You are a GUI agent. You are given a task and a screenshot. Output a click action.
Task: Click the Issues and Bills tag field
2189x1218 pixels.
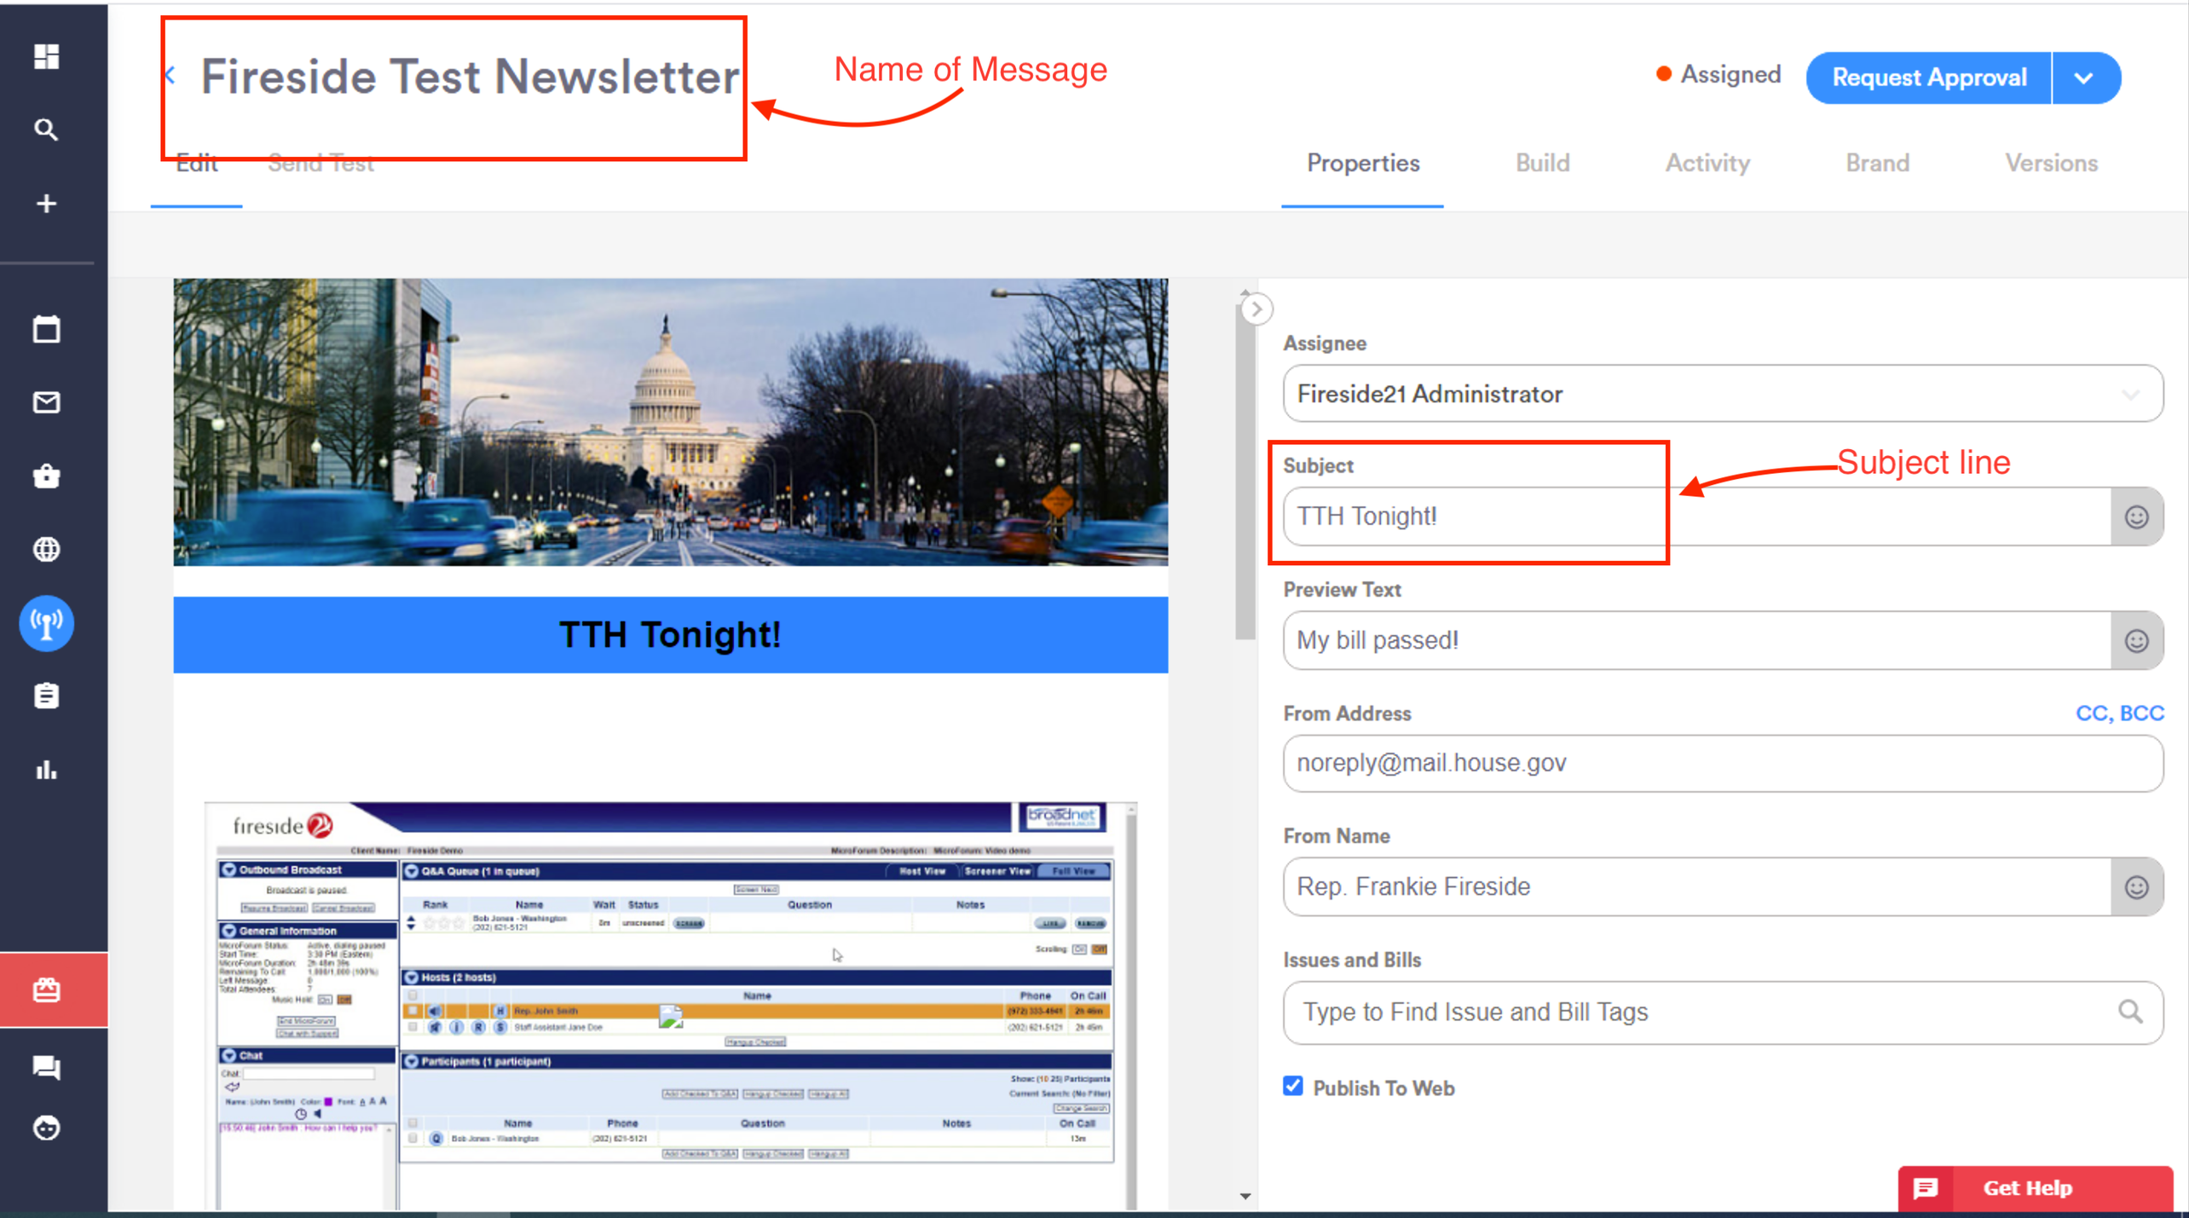1722,1013
